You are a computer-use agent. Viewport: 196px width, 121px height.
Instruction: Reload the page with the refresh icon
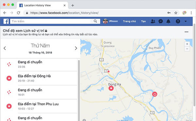pos(19,13)
